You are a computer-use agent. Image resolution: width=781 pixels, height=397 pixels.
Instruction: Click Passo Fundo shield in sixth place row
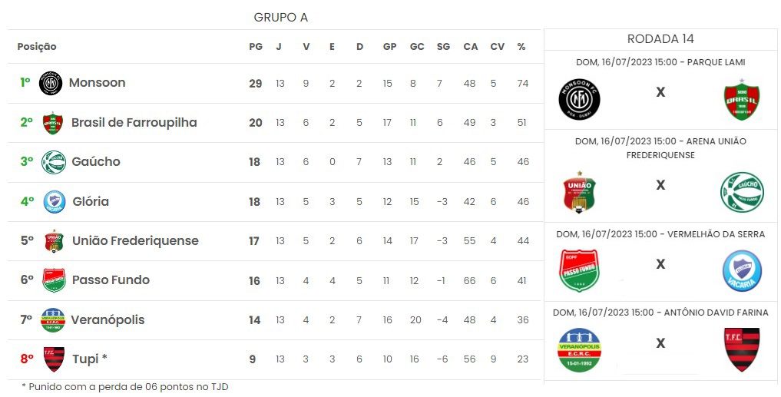pyautogui.click(x=54, y=280)
